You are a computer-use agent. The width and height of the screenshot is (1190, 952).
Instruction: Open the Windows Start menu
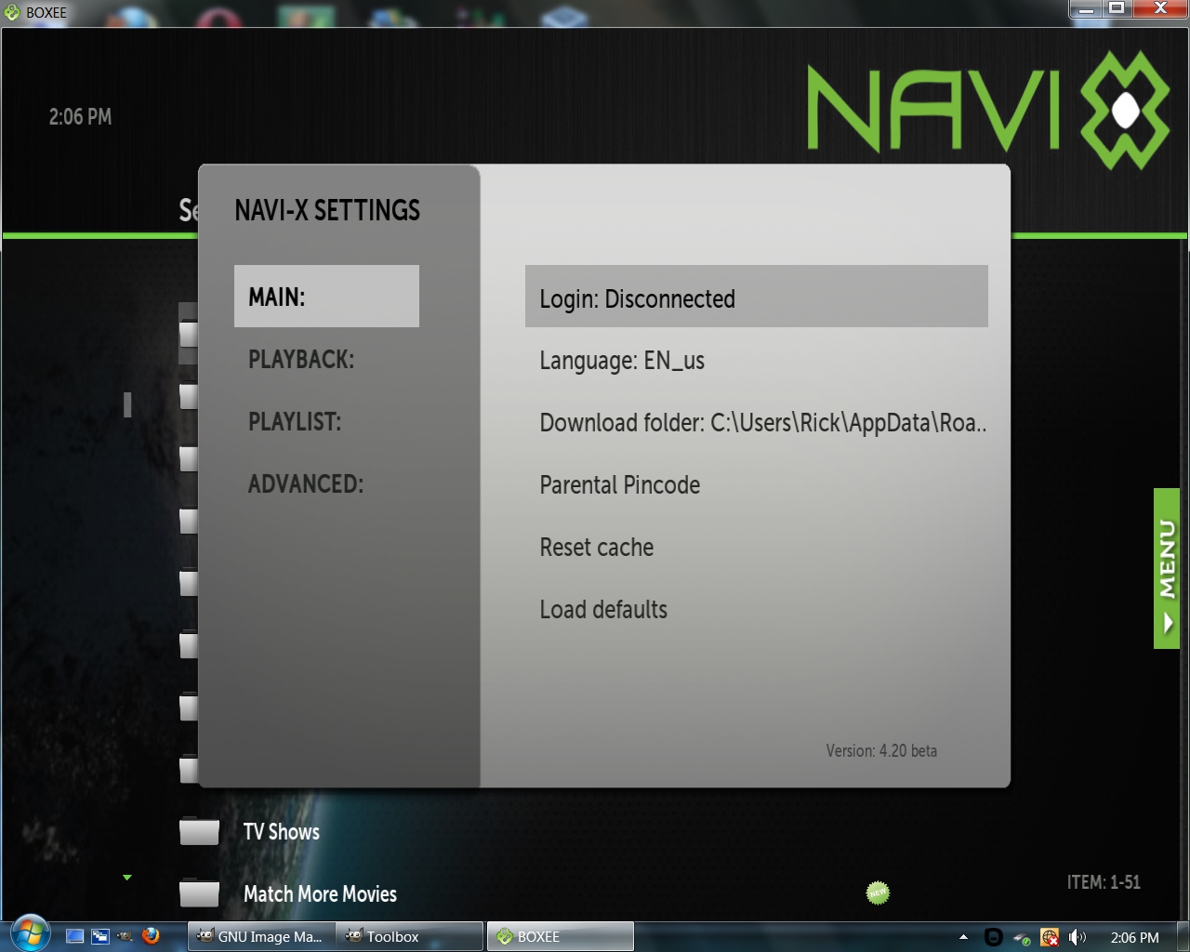coord(31,933)
